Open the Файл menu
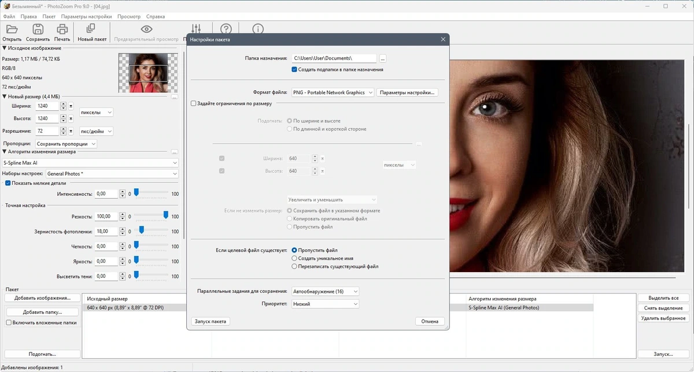 click(9, 17)
